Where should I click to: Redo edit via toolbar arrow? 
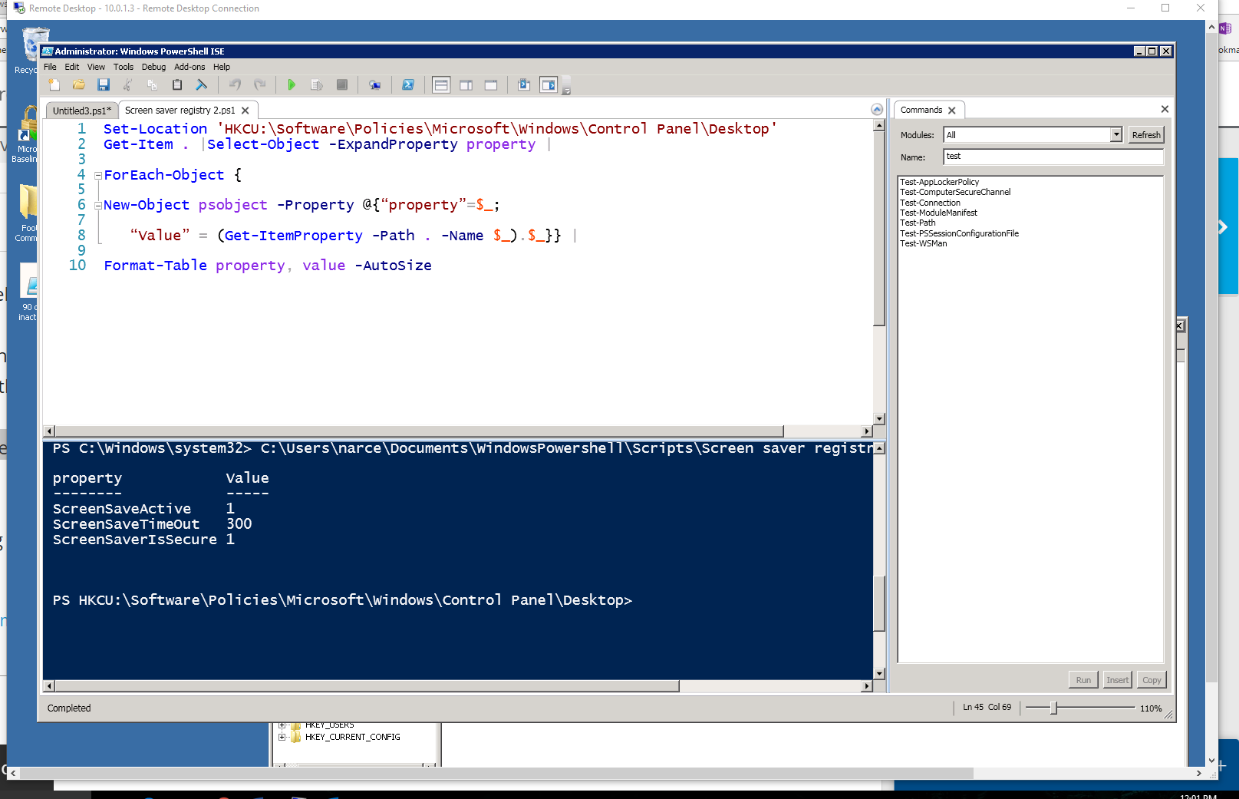tap(260, 85)
